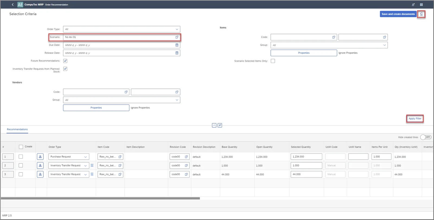Expand the Order Type filter dropdown
The image size is (434, 220).
177,29
